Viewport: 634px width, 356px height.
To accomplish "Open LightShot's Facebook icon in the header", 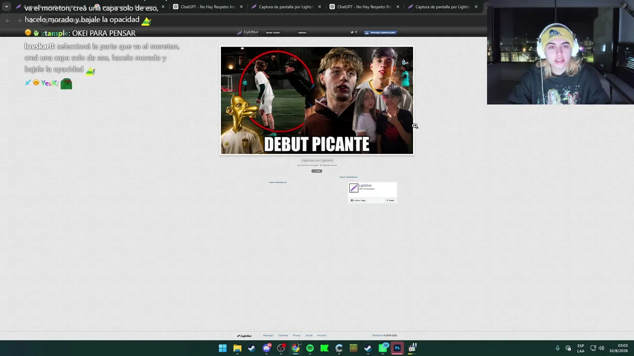I will [356, 33].
